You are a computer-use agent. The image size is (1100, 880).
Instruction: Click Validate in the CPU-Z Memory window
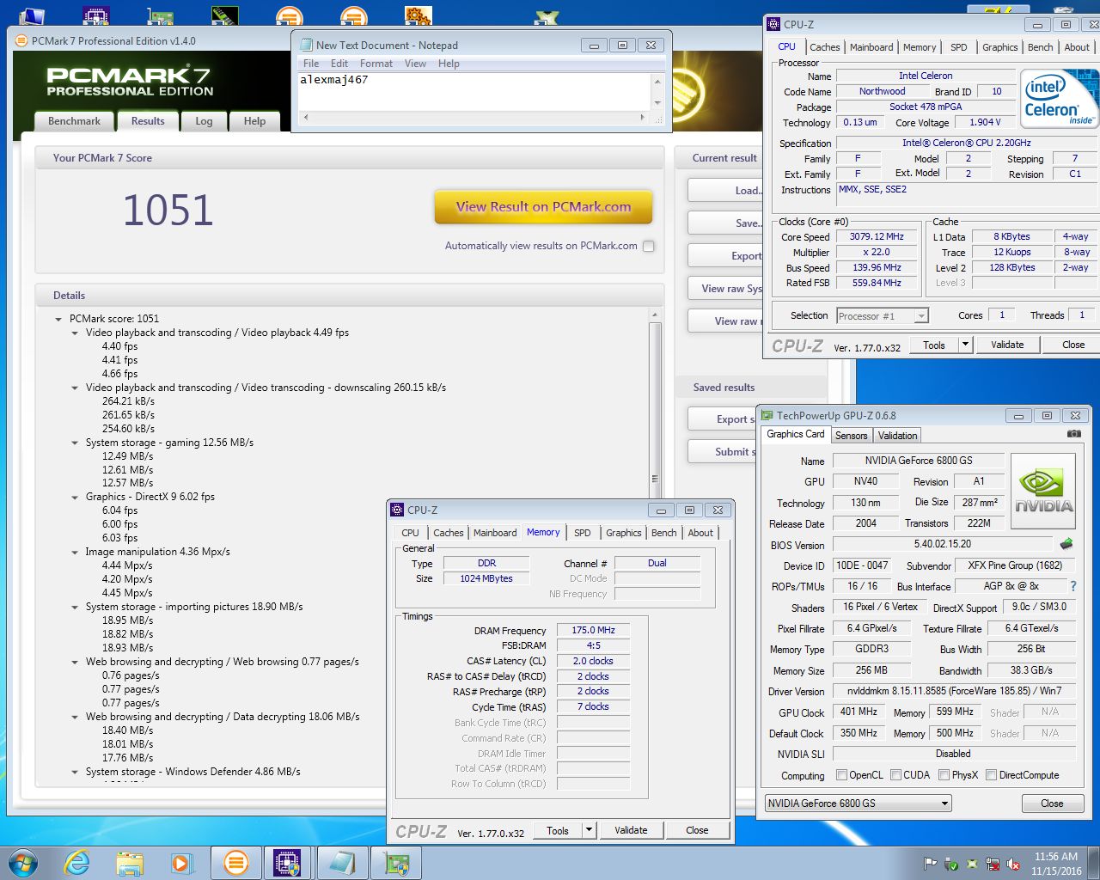point(631,830)
